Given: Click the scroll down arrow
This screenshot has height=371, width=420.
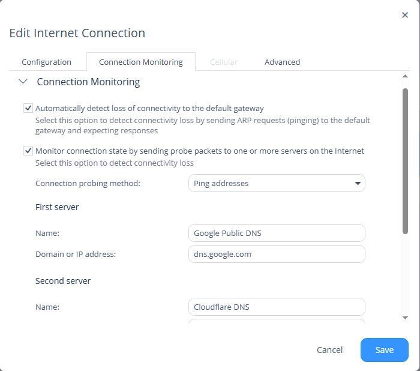Looking at the screenshot, I should pos(405,318).
